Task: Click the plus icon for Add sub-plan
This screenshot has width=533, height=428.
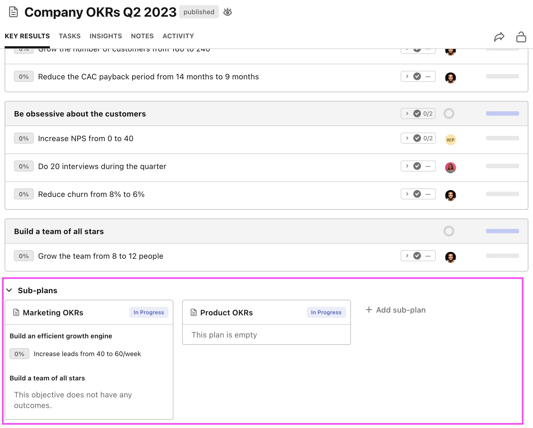Action: pos(369,310)
